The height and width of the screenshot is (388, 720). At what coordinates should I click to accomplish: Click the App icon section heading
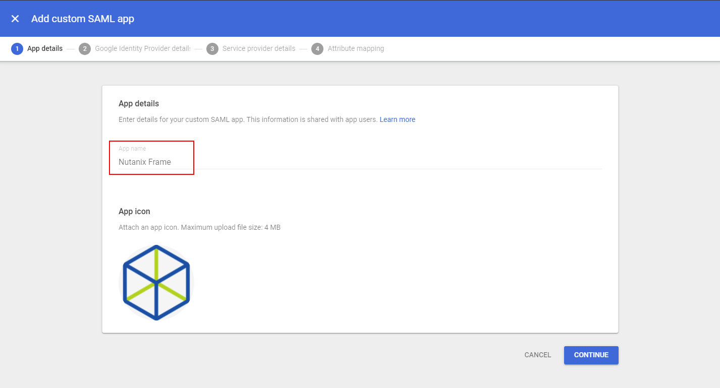(134, 212)
